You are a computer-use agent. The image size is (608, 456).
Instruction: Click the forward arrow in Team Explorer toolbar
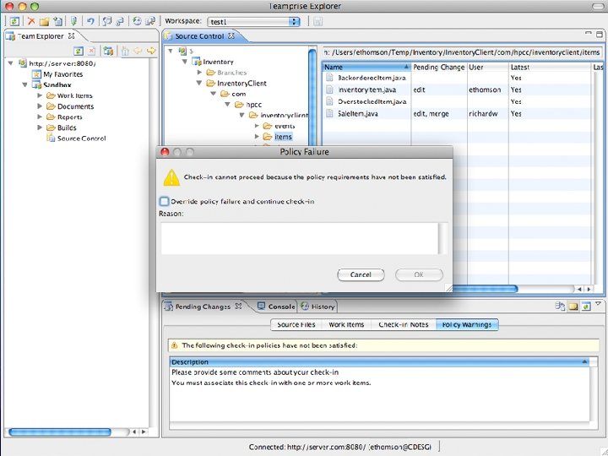click(151, 51)
